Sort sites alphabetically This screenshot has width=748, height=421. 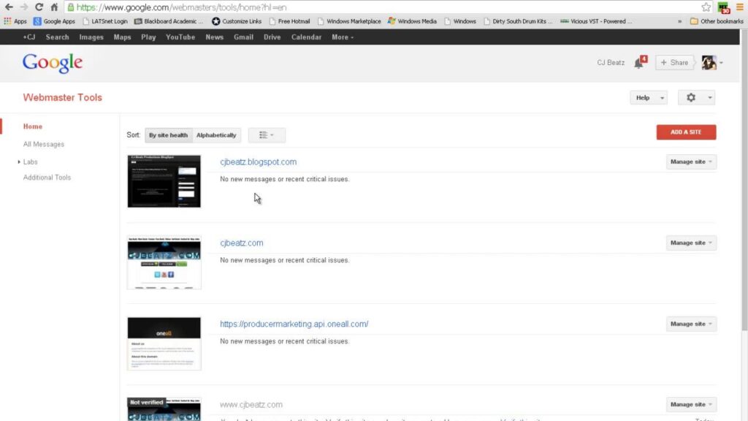[x=216, y=135]
